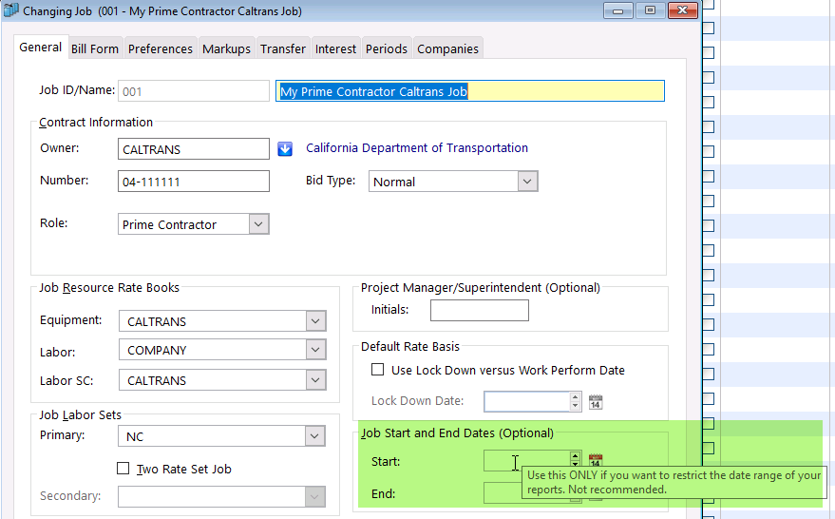This screenshot has height=519, width=835.
Task: Click the Initials input field
Action: (480, 310)
